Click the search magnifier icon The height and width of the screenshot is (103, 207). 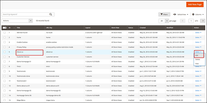point(51,15)
